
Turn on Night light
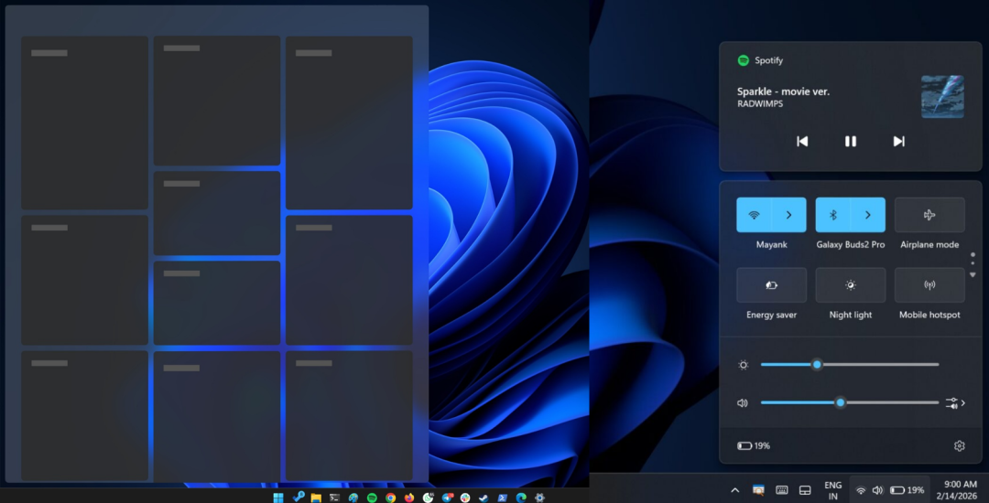[x=850, y=285]
